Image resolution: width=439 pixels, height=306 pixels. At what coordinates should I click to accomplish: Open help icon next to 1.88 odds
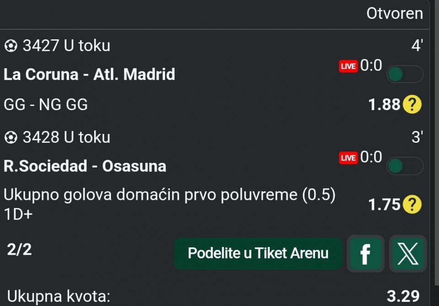[x=412, y=105]
